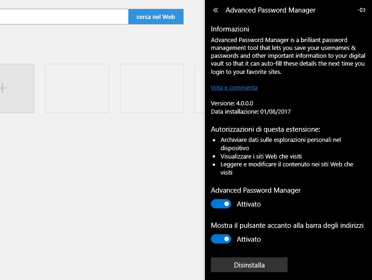Pin the extension panel open
Screen dimensions: 372x280
point(361,10)
